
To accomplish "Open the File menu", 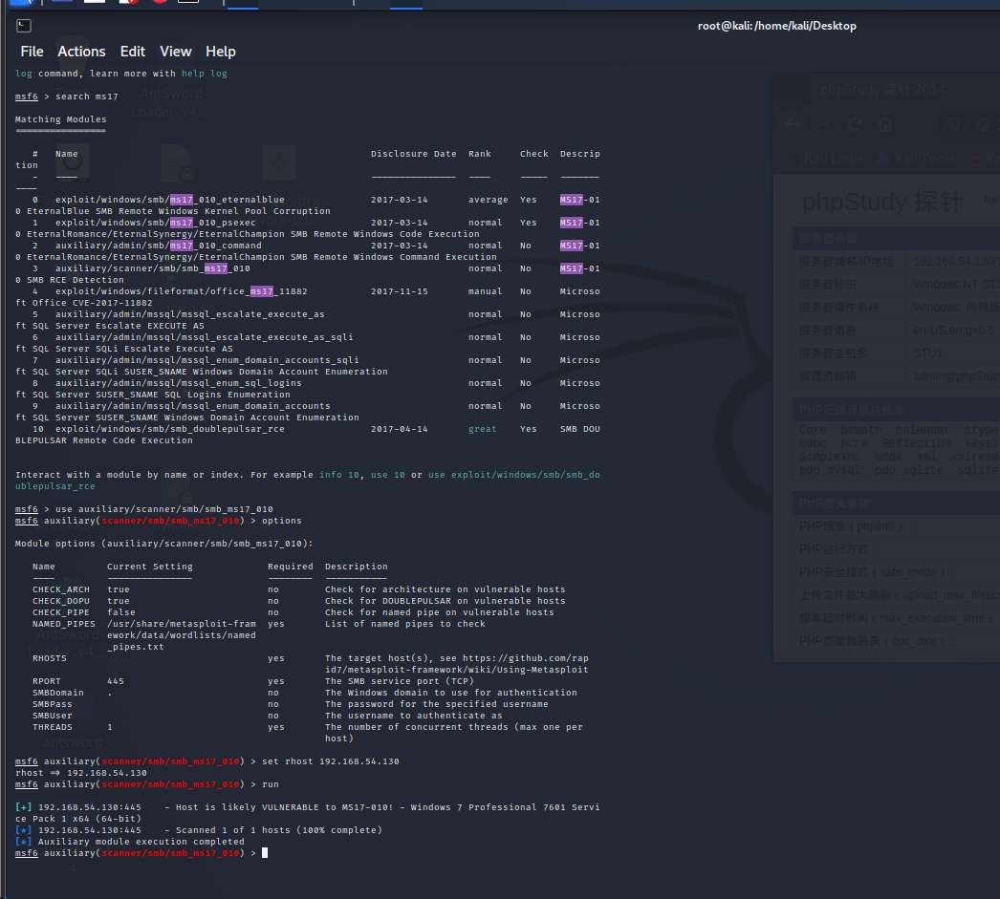I will 32,52.
